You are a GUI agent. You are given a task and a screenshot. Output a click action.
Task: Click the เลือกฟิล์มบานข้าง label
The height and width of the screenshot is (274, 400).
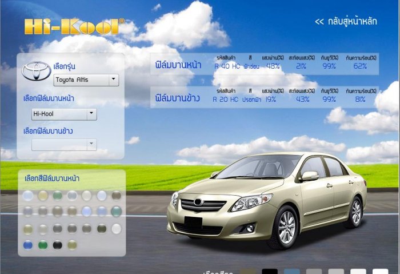pyautogui.click(x=48, y=131)
